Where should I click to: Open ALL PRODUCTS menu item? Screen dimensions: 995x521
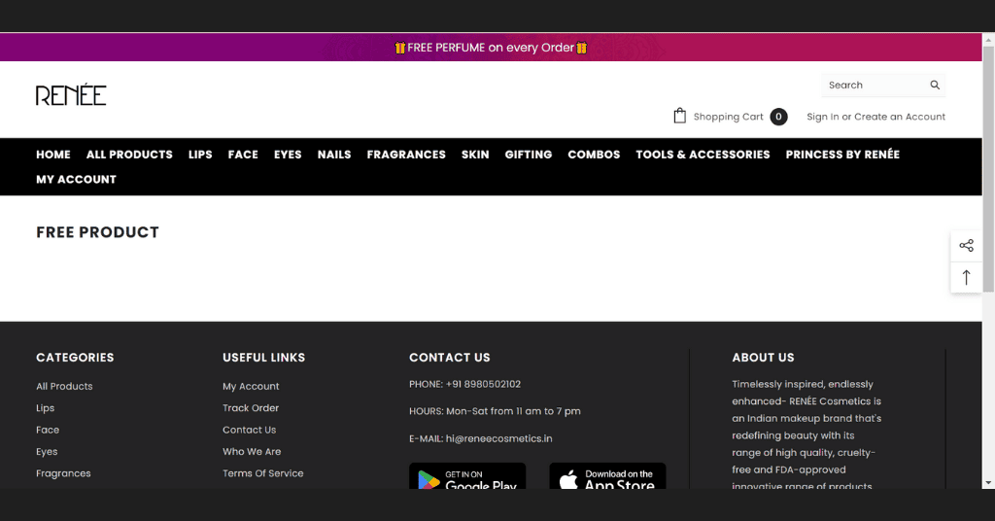[x=129, y=155]
